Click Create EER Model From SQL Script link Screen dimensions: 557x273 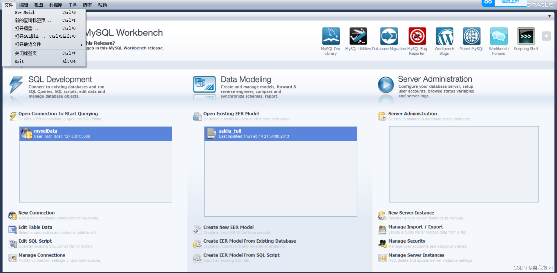pos(241,255)
